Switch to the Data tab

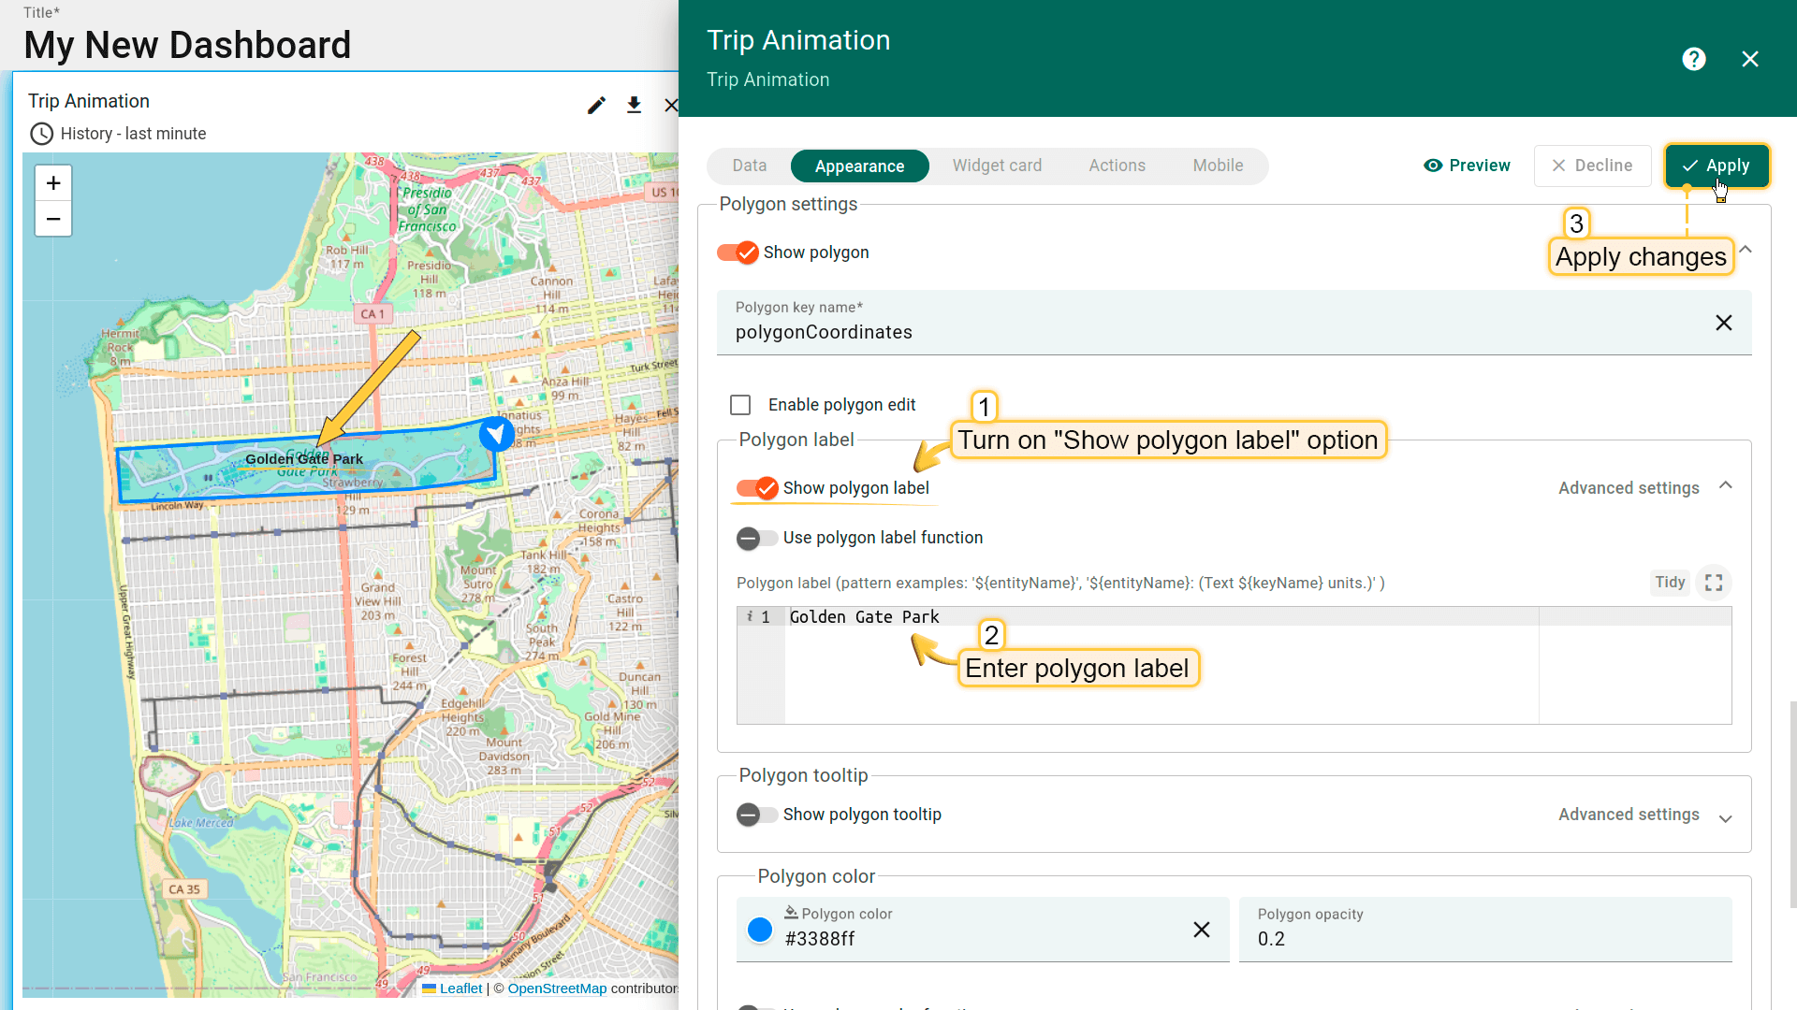click(x=749, y=166)
